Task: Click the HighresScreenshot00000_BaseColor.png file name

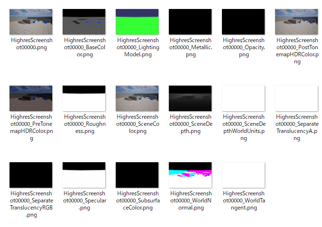Action: tap(84, 47)
